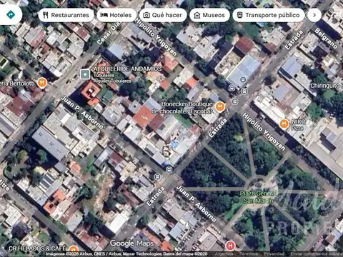Open directions with the blue diamond arrow icon

(x=11, y=15)
